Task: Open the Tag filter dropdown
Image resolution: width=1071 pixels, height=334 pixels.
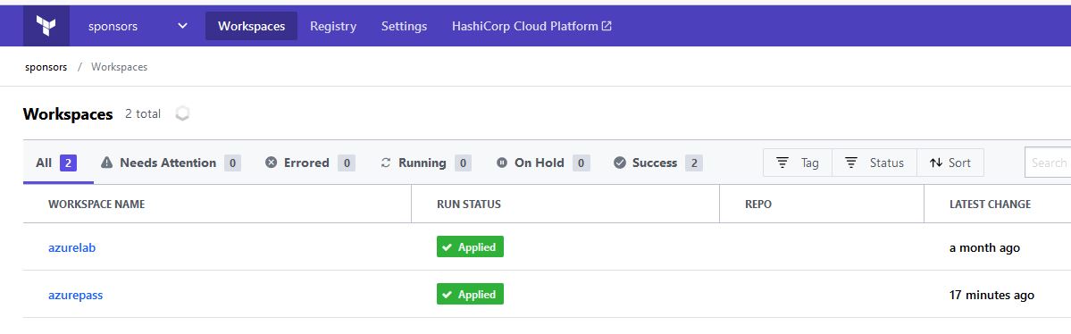Action: pyautogui.click(x=798, y=163)
